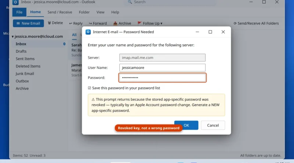
Task: Select the Drafts folder
Action: [x=39, y=51]
